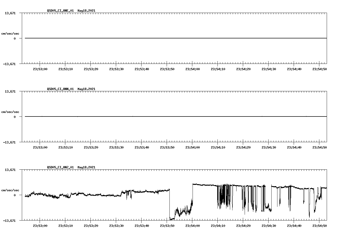Click the QSD05_CI_HNZ_01 channel title
Image resolution: width=345 pixels, height=235 pixels.
60,167
